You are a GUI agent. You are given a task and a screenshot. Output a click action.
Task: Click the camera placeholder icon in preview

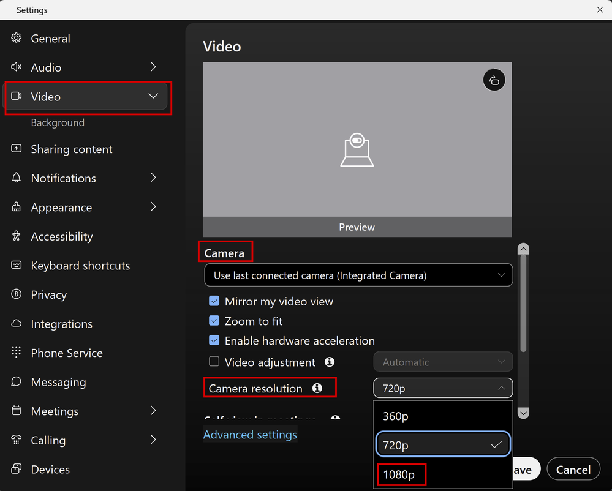[x=357, y=150]
